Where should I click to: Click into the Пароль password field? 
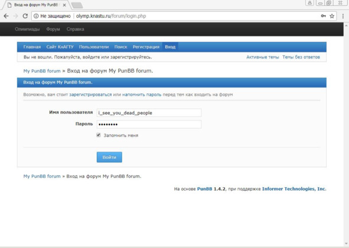tap(149, 124)
